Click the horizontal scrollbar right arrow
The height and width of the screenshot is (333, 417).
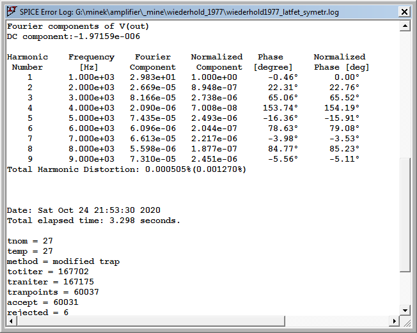[394, 321]
